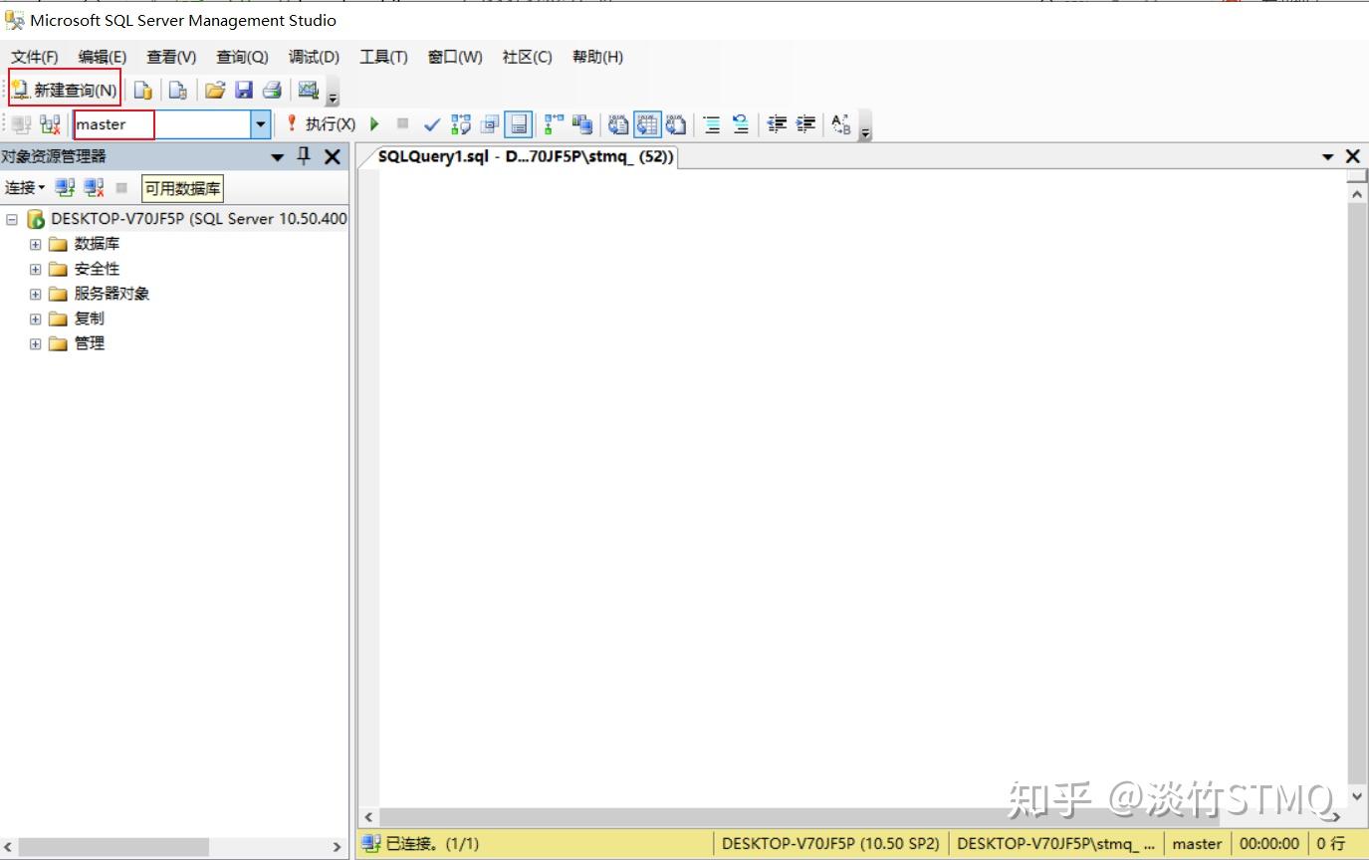Screen dimensions: 1369x860
Task: Click the Disconnect server icon in 对象资源管理器
Action: [x=93, y=187]
